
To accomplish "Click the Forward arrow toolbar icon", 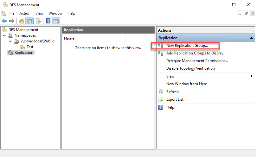I will coord(12,21).
